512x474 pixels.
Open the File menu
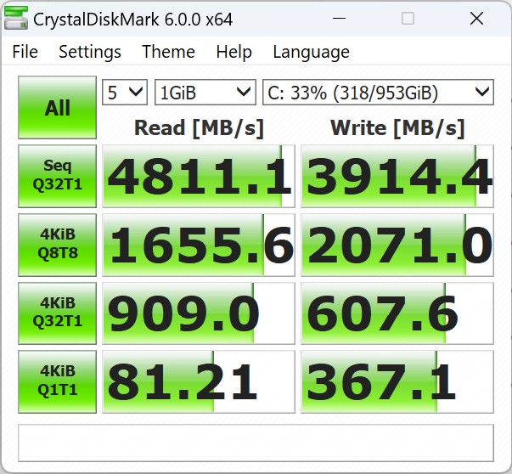click(x=25, y=52)
